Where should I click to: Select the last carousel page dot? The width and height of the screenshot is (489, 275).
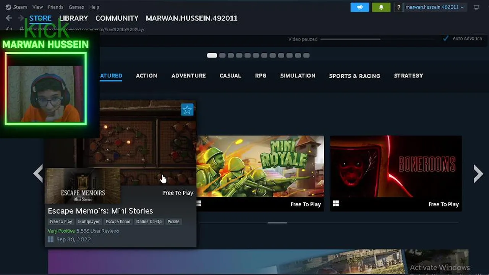306,55
